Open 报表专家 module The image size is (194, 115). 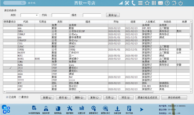tap(46, 110)
